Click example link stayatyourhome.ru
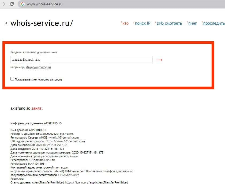The height and width of the screenshot is (184, 225). tap(38, 67)
